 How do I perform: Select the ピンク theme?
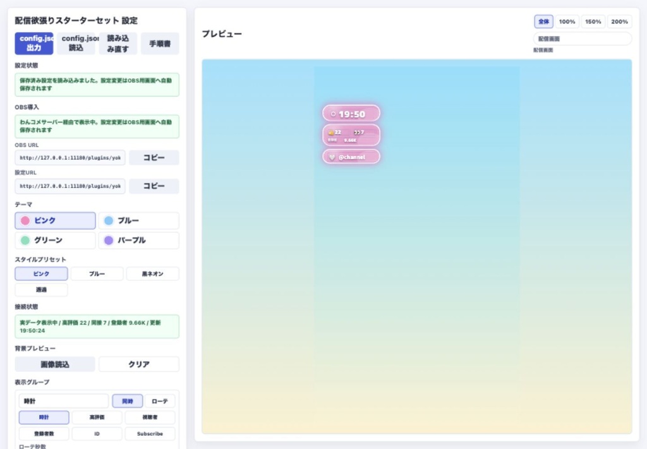56,220
